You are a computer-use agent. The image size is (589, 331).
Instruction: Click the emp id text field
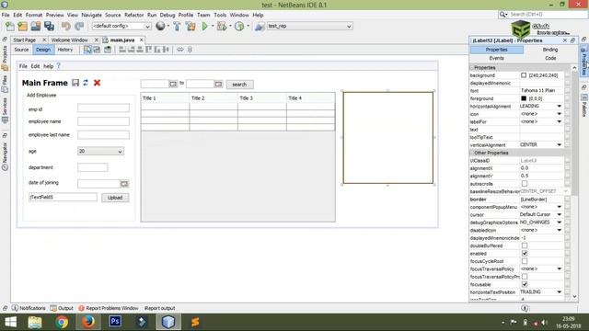[x=103, y=108]
